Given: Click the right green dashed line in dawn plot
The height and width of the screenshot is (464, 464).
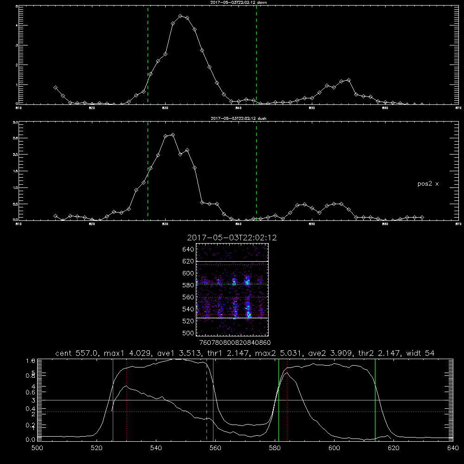Looking at the screenshot, I should pyautogui.click(x=256, y=55).
